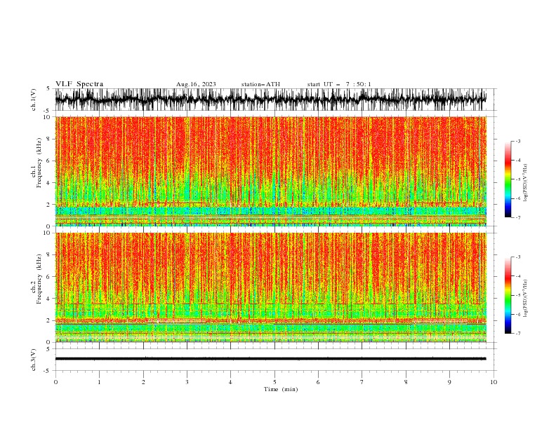
Task: Click the lower PSD color scale bar
Action: [x=508, y=295]
